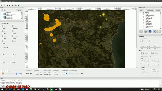This screenshot has height=91, width=162.
Task: Click the Bg Overlay opacity slider handle
Action: click(x=66, y=74)
